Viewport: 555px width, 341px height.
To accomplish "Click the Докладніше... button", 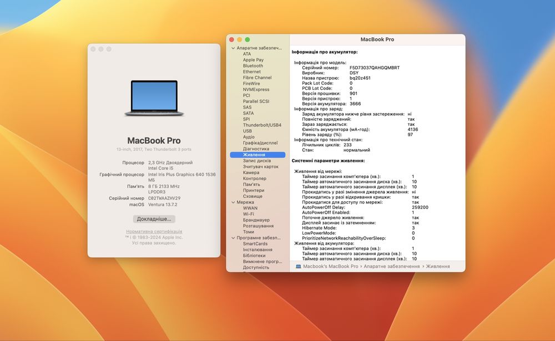I will pyautogui.click(x=154, y=219).
